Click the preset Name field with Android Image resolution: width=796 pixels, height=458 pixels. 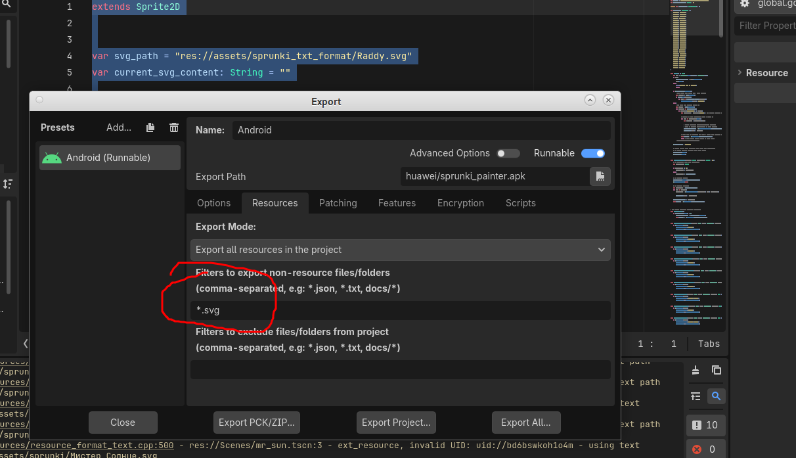(421, 130)
